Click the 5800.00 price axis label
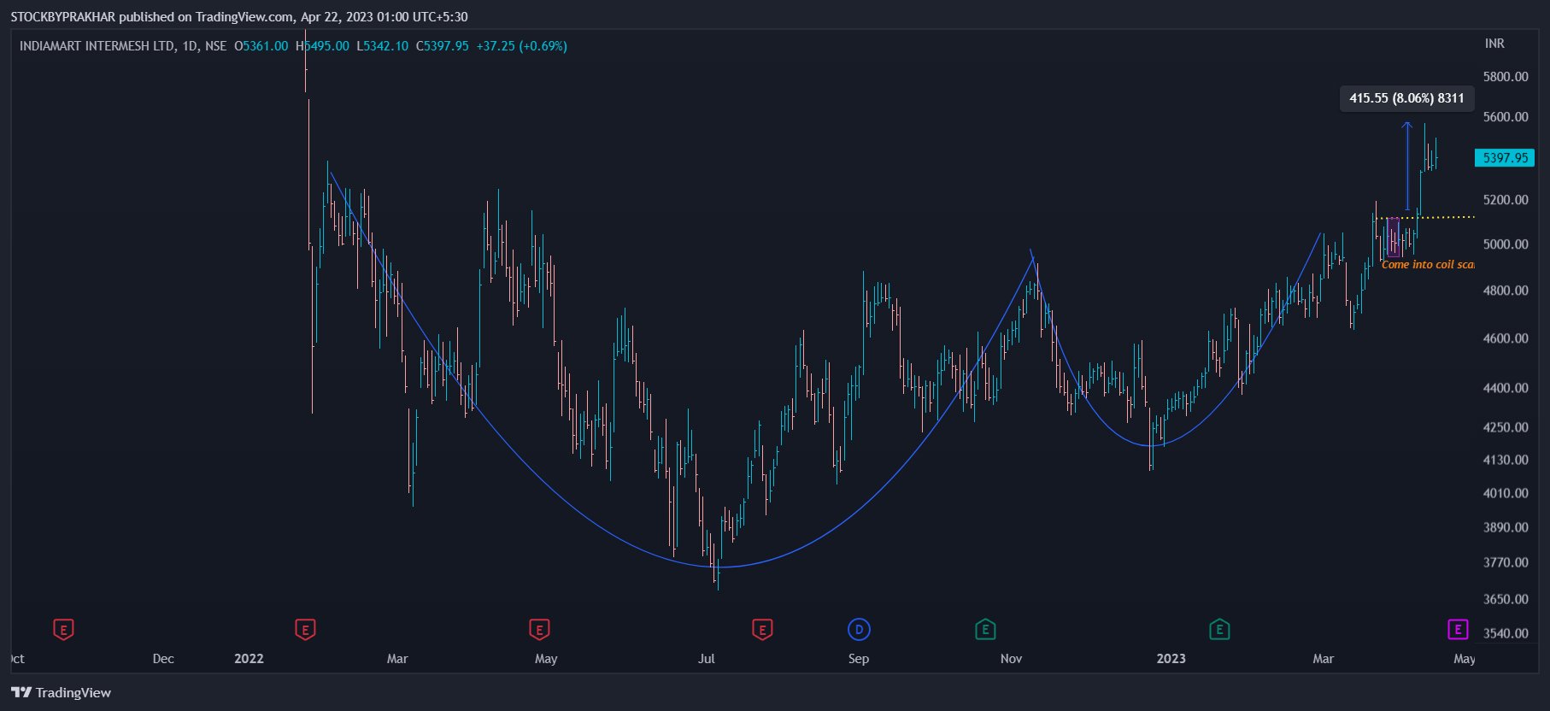 point(1506,77)
